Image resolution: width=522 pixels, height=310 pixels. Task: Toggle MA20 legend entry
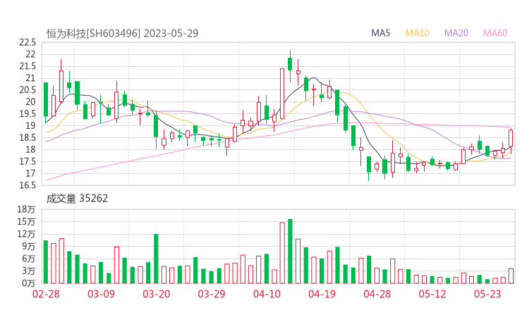pyautogui.click(x=456, y=33)
